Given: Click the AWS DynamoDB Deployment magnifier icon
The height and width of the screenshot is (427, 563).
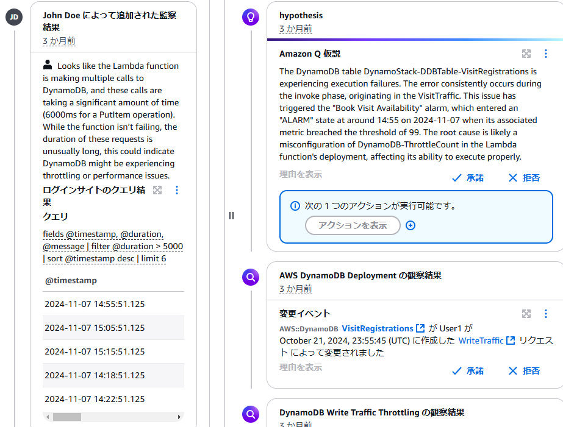Looking at the screenshot, I should click(x=251, y=277).
